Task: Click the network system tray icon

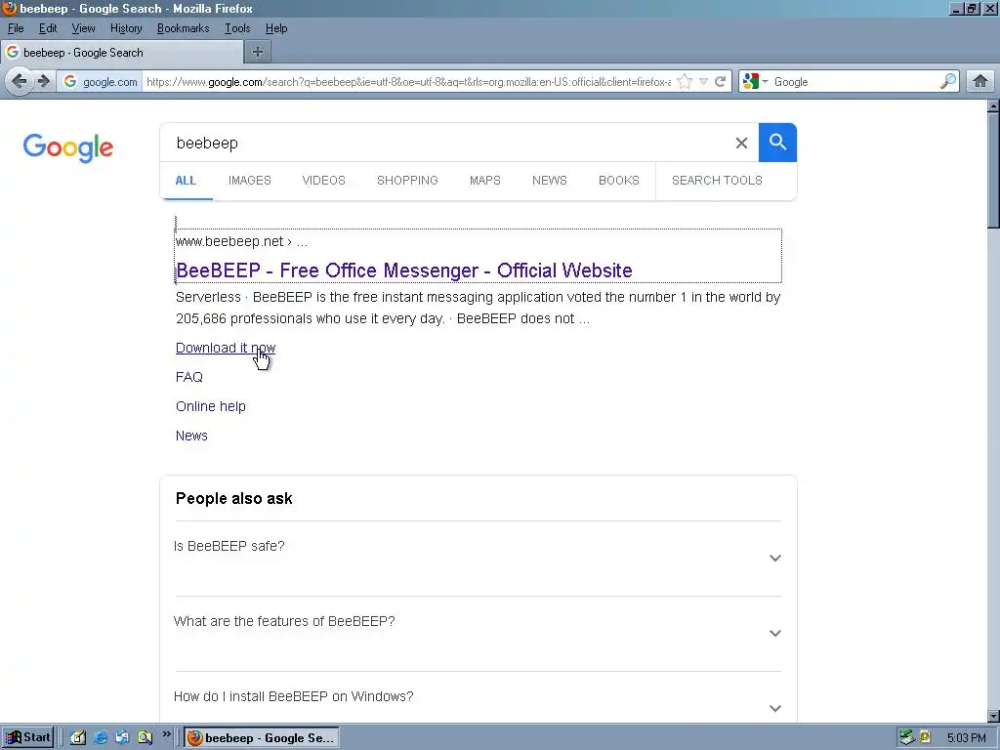Action: tap(907, 737)
